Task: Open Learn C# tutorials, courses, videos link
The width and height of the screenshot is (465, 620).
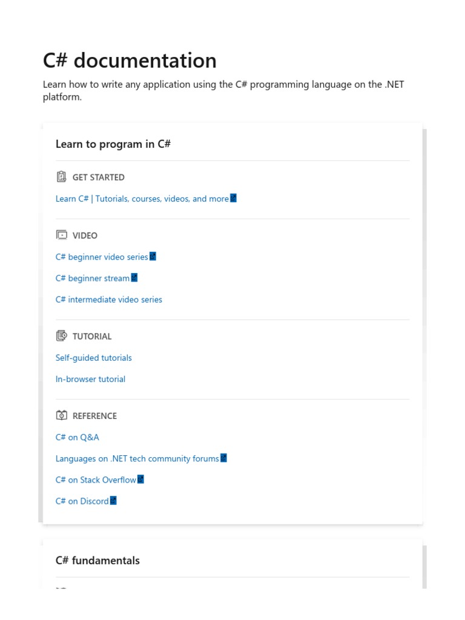Action: 142,199
